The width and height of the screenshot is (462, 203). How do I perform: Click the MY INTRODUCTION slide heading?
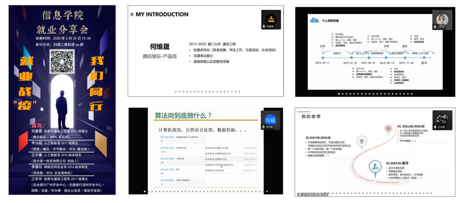click(x=162, y=14)
